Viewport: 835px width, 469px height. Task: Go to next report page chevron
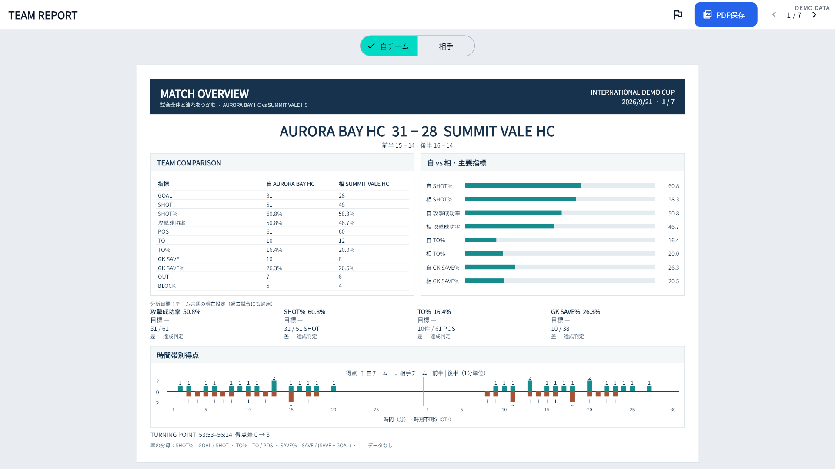click(814, 15)
